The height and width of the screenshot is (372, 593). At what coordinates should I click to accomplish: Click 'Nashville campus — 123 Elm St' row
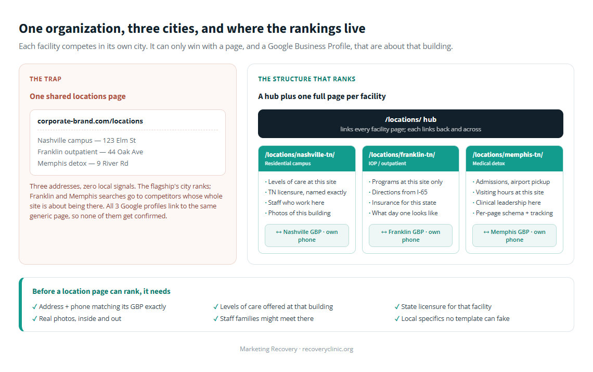click(x=86, y=140)
